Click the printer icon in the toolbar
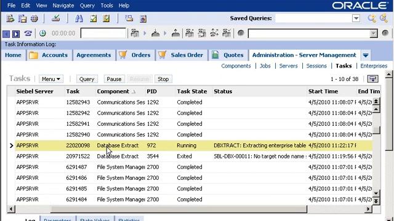This screenshot has width=394, height=221. click(x=129, y=18)
